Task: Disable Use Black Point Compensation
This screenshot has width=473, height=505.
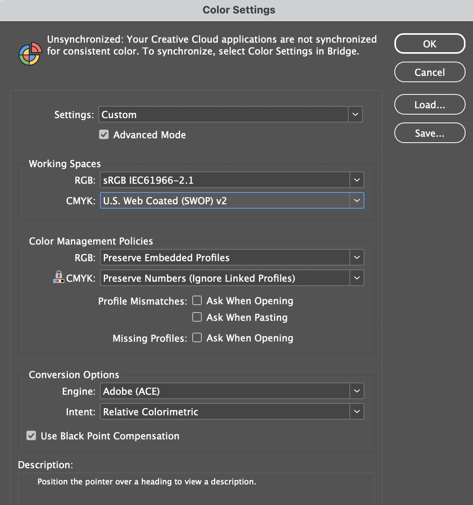Action: (x=31, y=435)
